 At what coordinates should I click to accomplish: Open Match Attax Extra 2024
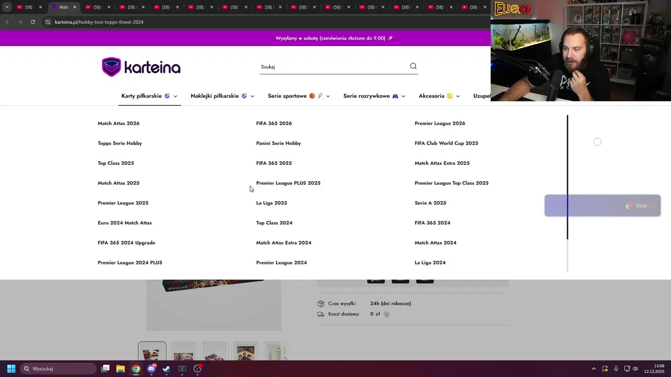point(284,243)
